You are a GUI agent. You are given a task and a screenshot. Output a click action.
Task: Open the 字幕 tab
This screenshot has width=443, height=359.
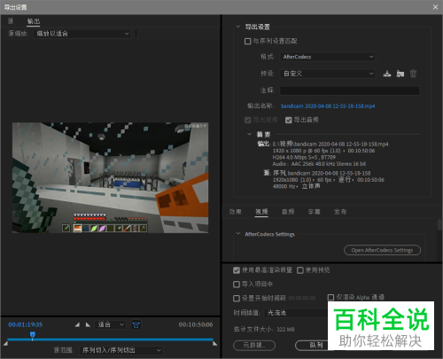point(314,212)
